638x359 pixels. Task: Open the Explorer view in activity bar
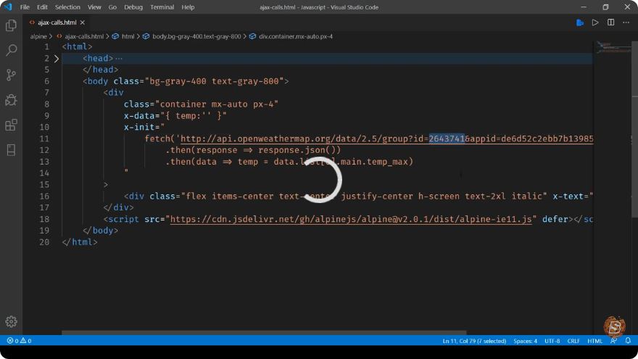click(x=11, y=25)
